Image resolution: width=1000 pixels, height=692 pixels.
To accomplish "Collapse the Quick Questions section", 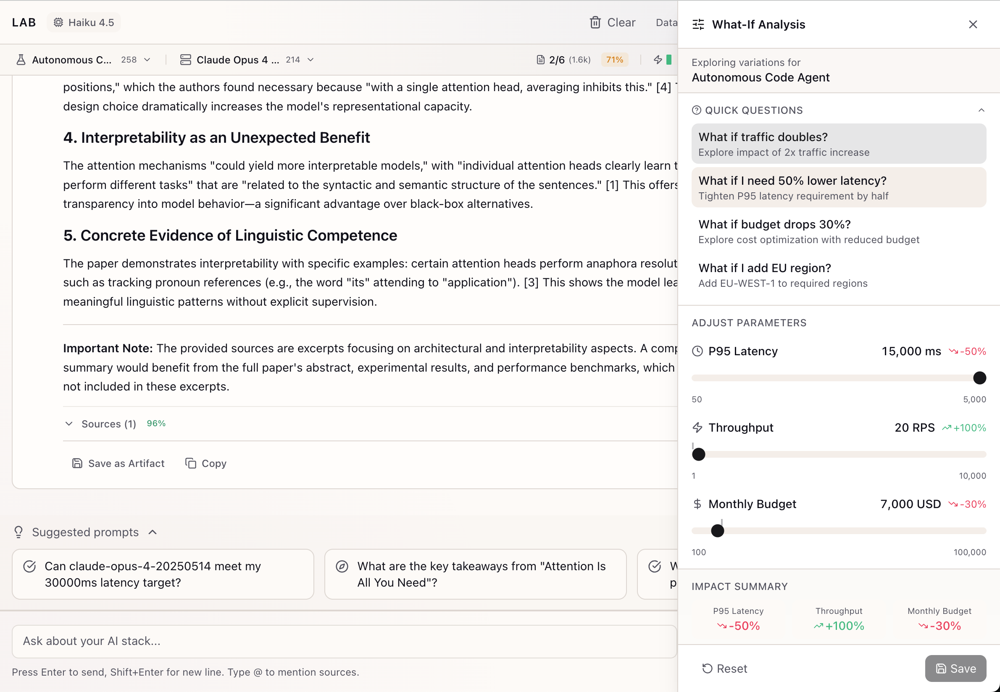I will pyautogui.click(x=981, y=110).
